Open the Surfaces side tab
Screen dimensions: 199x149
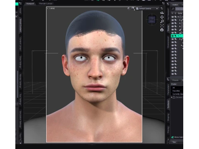168,104
